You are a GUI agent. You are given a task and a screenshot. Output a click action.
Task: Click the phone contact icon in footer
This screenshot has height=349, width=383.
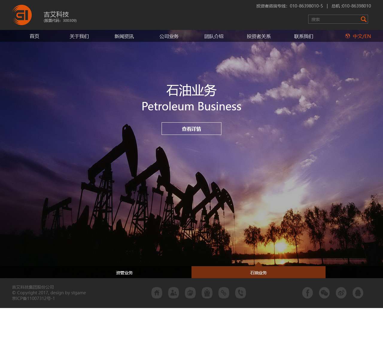click(x=241, y=293)
